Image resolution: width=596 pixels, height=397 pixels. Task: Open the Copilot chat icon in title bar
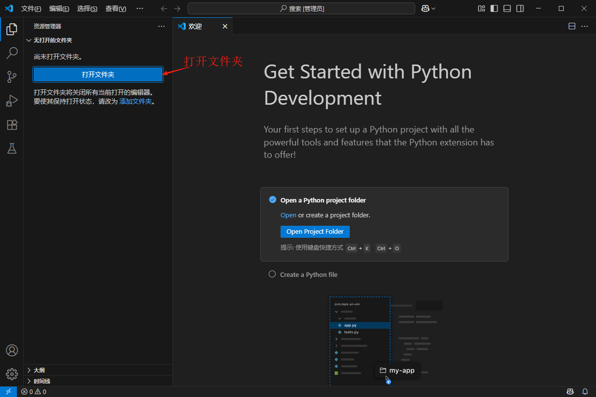pos(425,8)
